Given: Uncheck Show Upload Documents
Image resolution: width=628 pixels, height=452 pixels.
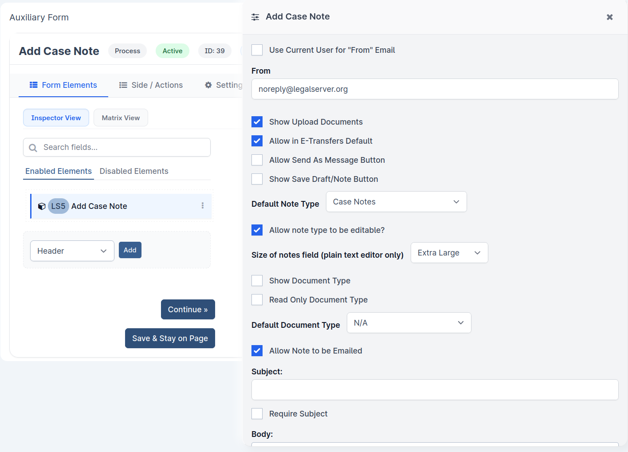Looking at the screenshot, I should tap(257, 122).
